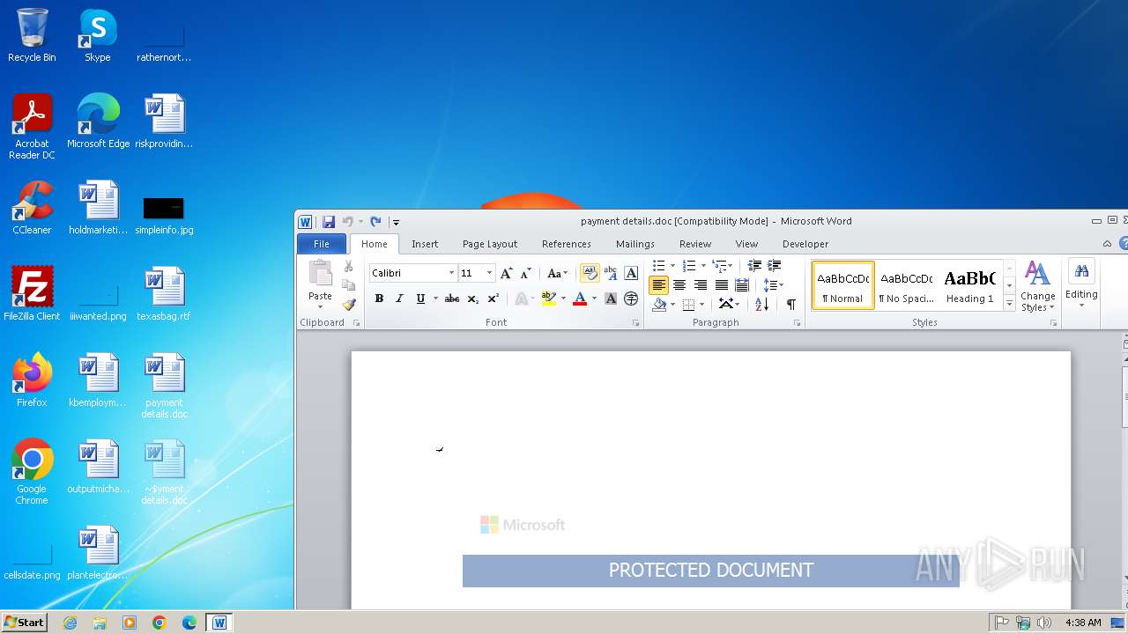Click Grow Font icon

click(506, 273)
